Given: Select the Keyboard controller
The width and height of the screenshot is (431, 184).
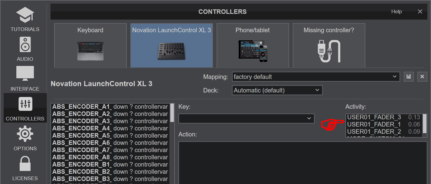Looking at the screenshot, I should click(x=90, y=45).
